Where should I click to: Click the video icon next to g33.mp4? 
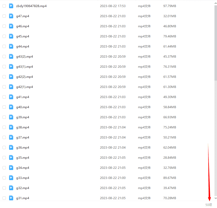pos(11,178)
